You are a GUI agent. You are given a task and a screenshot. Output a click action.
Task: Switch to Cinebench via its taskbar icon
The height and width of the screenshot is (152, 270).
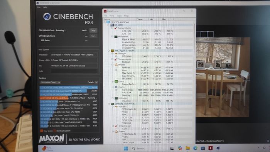pyautogui.click(x=218, y=148)
